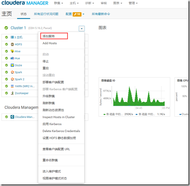Choose 查看客户端配置 URL menu item
This screenshot has height=186, width=190.
coord(56,149)
